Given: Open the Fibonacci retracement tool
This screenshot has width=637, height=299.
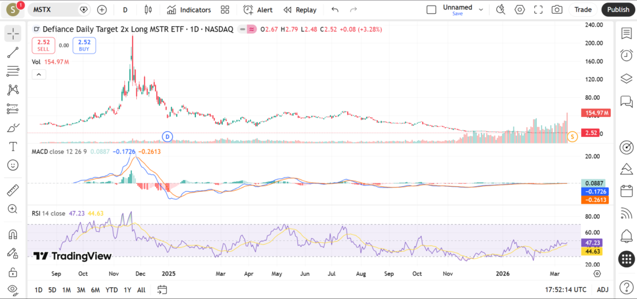Looking at the screenshot, I should (x=12, y=71).
